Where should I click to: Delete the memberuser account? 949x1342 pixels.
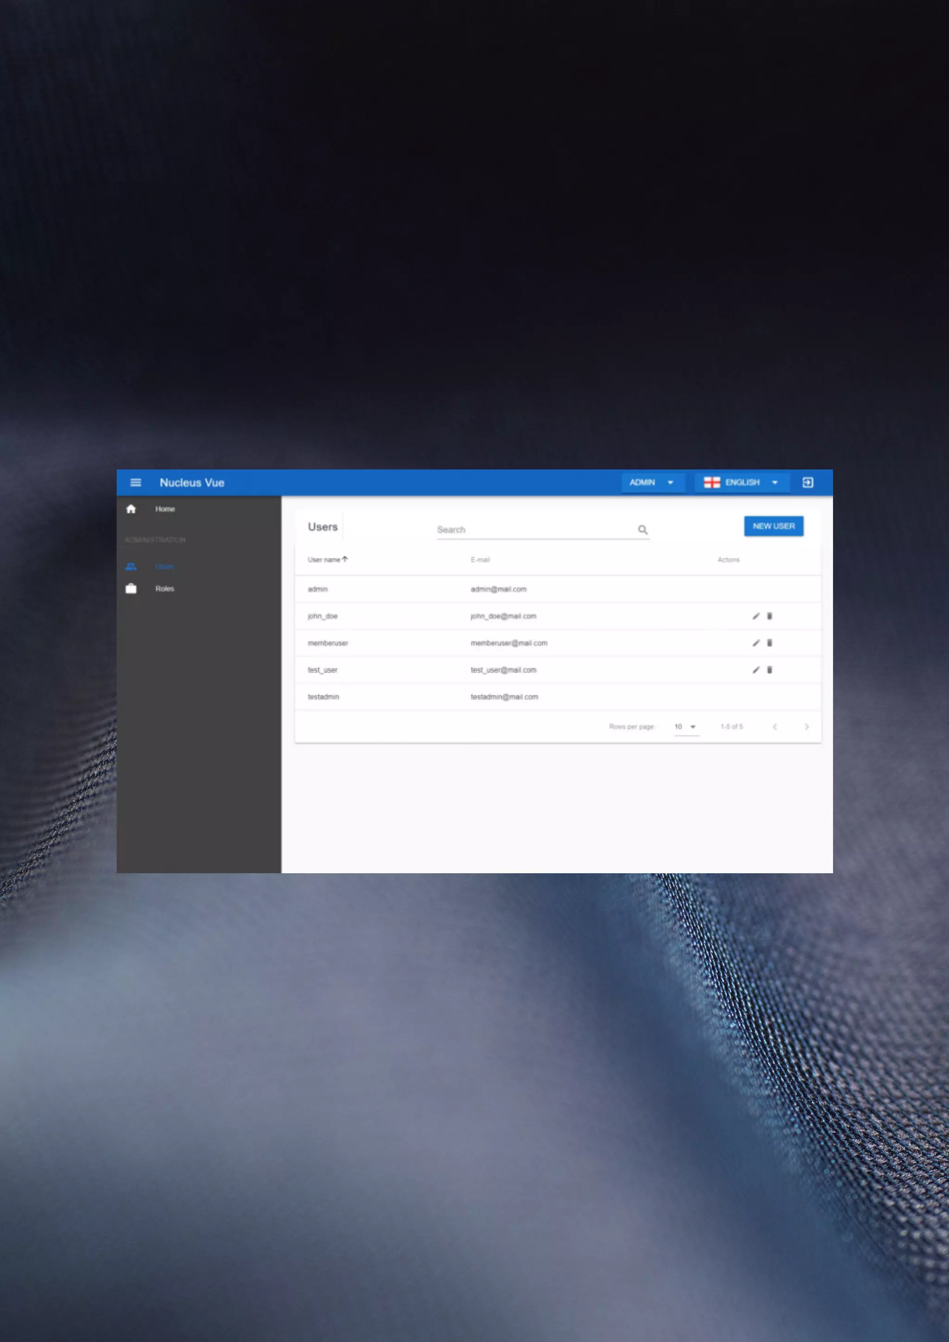pos(770,643)
